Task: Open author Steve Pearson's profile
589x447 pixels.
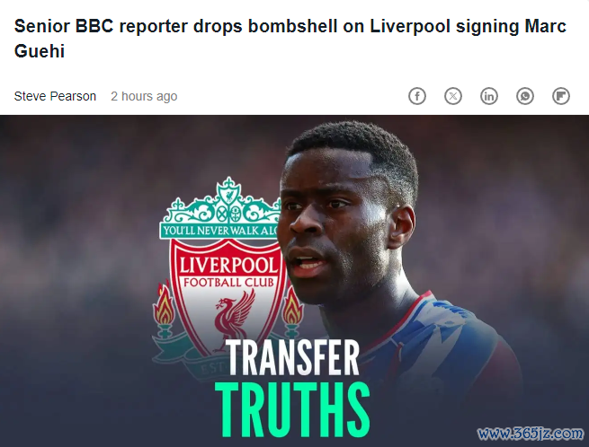Action: 55,96
